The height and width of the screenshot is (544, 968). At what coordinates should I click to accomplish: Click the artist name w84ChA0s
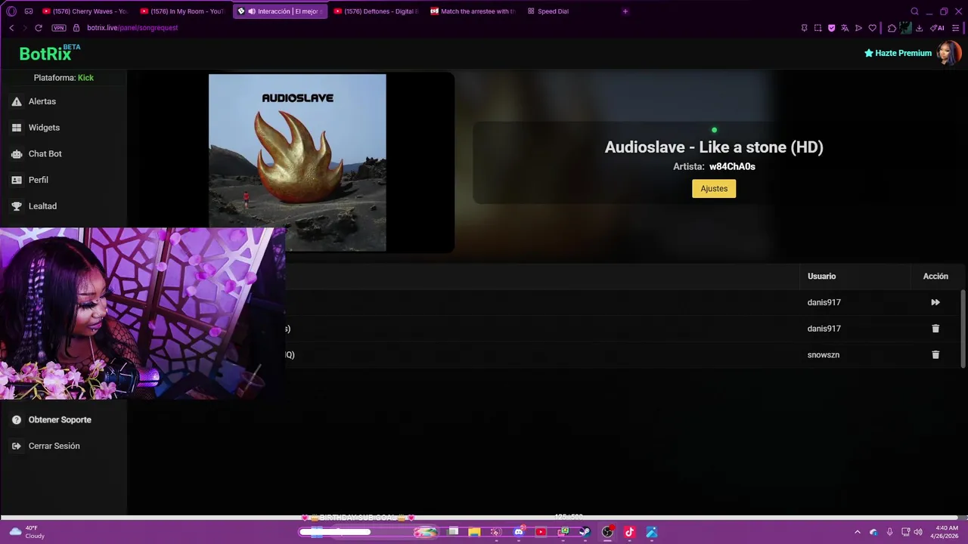(x=732, y=167)
